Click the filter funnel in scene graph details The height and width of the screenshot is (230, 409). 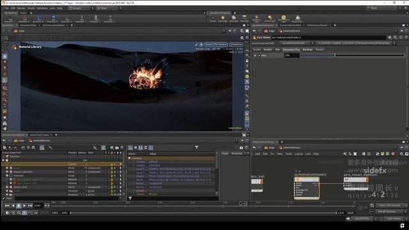pyautogui.click(x=197, y=148)
